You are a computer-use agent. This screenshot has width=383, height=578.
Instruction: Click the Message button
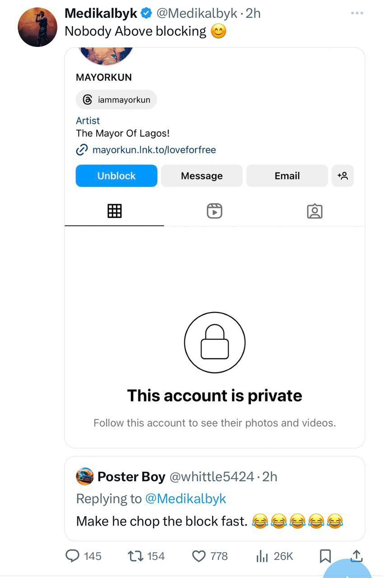click(x=201, y=176)
